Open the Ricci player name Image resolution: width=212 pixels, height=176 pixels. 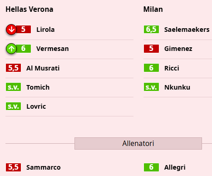click(172, 68)
